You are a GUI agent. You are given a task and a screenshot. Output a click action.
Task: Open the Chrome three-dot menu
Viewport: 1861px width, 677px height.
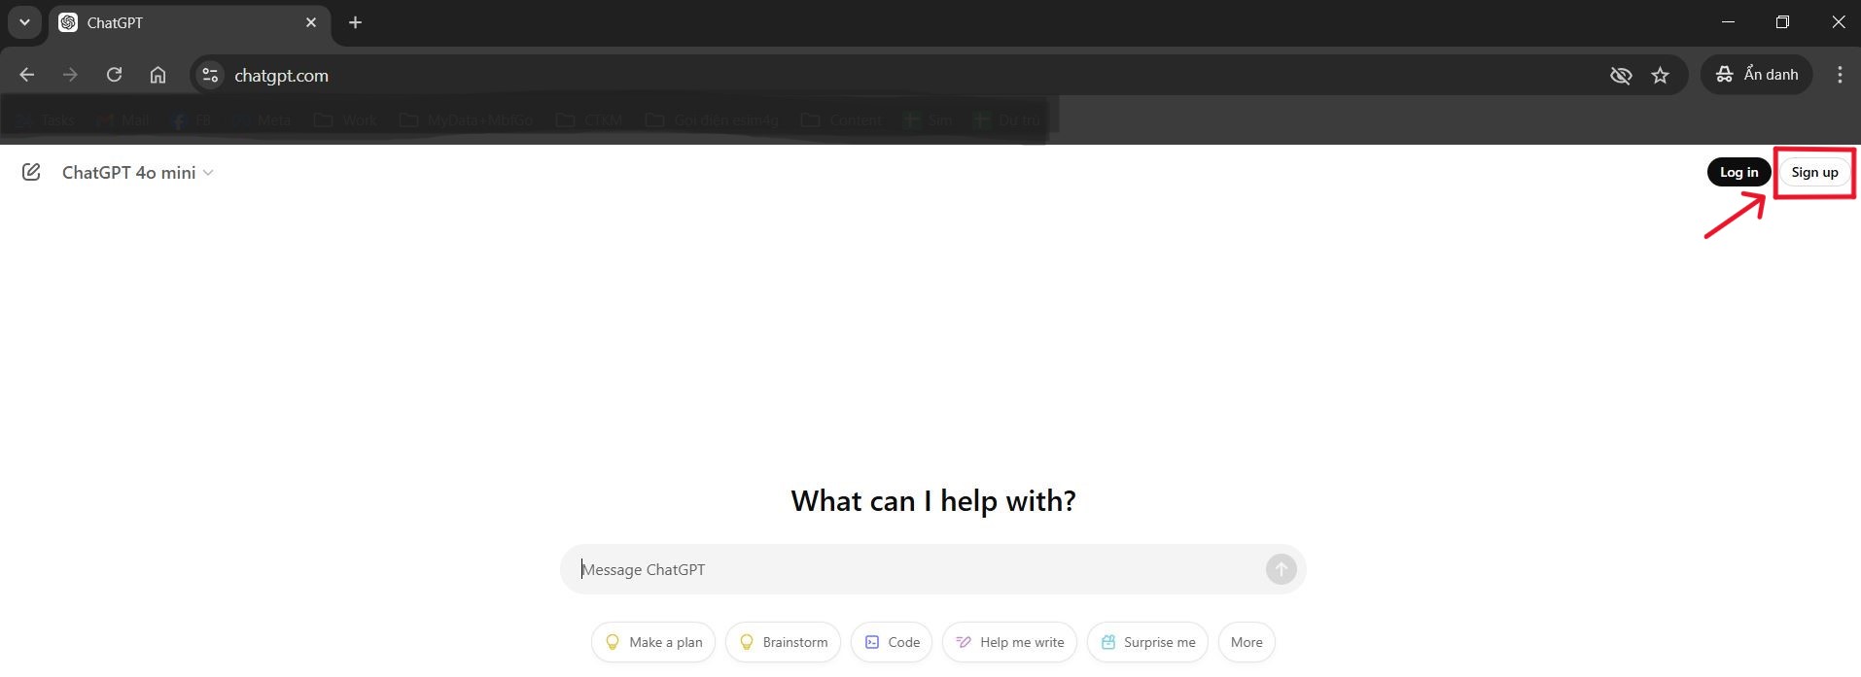point(1840,75)
